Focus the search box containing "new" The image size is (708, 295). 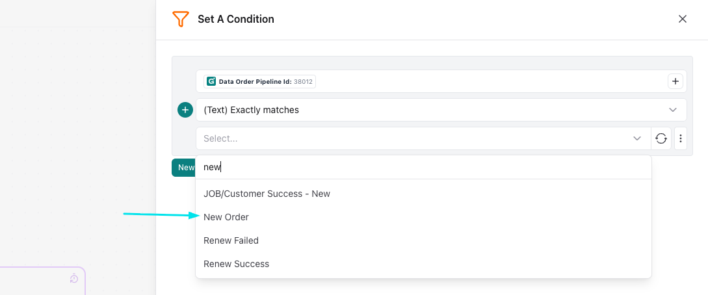[423, 167]
